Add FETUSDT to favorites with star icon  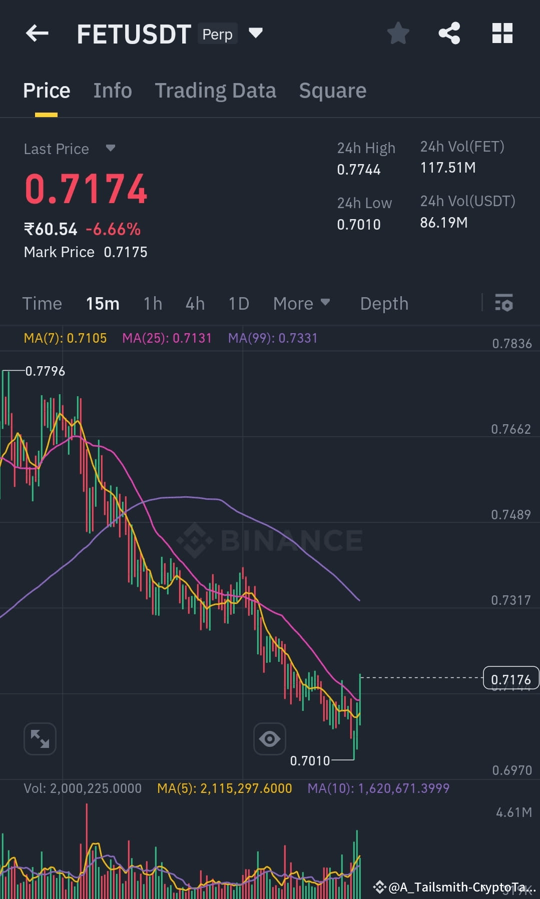(x=398, y=33)
